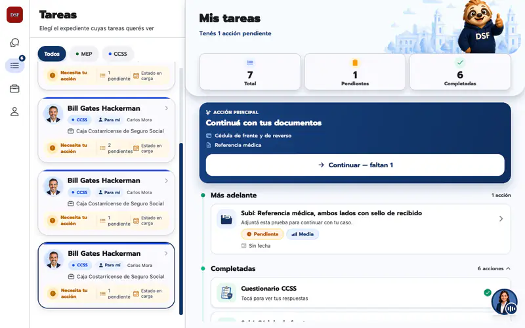Image resolution: width=525 pixels, height=328 pixels.
Task: Click Carlos Mora on the 2 pendientes card
Action: [139, 119]
